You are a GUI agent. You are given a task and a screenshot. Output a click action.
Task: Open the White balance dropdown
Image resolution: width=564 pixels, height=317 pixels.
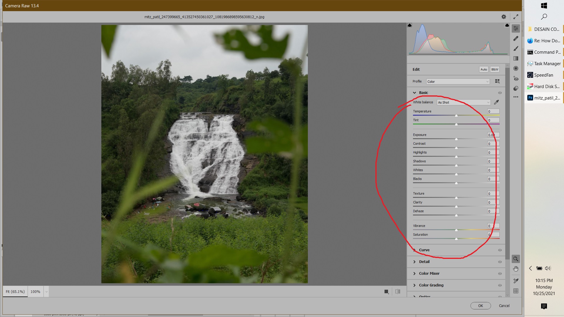(463, 102)
